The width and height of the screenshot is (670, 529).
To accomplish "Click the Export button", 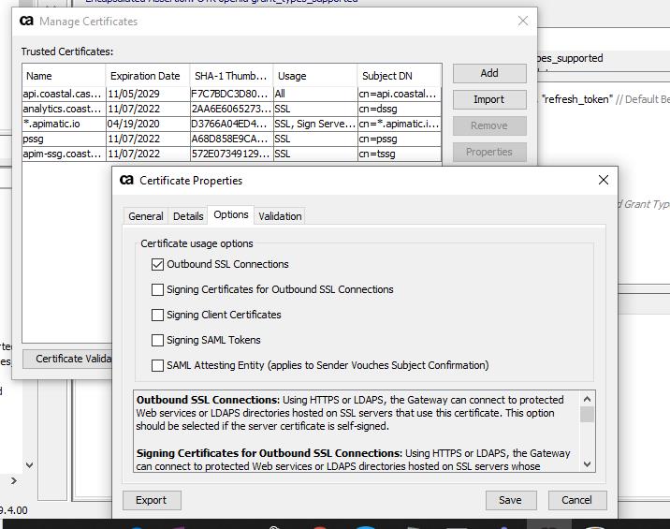I will tap(152, 500).
